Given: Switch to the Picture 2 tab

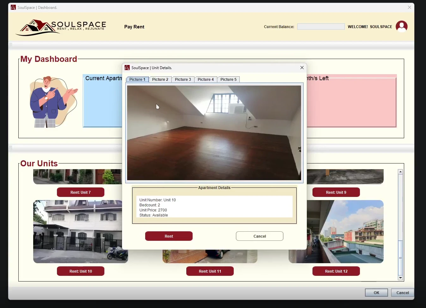Looking at the screenshot, I should tap(160, 79).
